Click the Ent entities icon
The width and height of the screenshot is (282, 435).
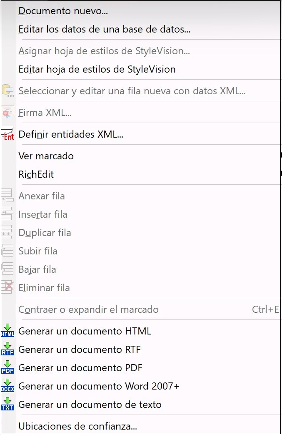tap(7, 134)
